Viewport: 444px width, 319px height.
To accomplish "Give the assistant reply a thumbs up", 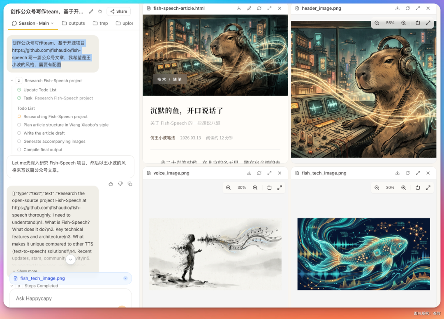I will (111, 184).
